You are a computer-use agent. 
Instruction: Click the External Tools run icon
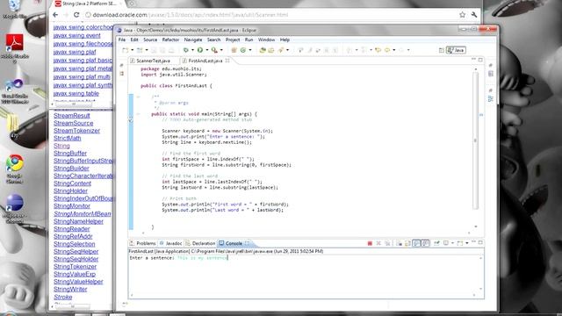214,50
